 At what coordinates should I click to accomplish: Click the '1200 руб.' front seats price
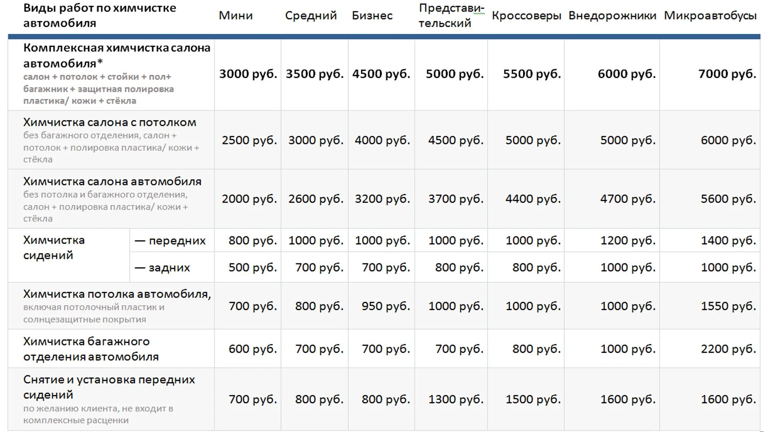[628, 240]
